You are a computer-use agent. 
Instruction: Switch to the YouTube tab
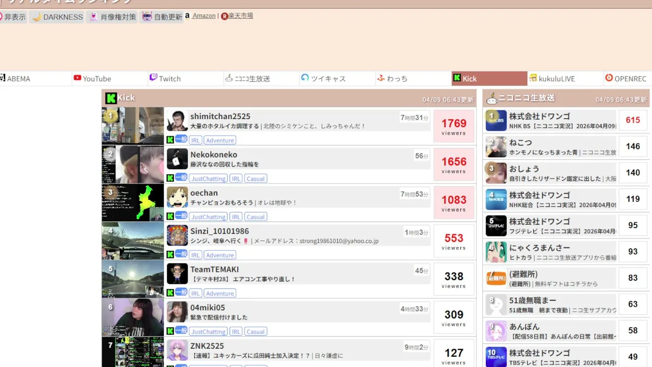pyautogui.click(x=110, y=78)
